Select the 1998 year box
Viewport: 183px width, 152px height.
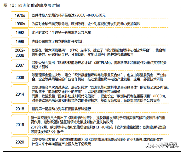click(x=20, y=41)
